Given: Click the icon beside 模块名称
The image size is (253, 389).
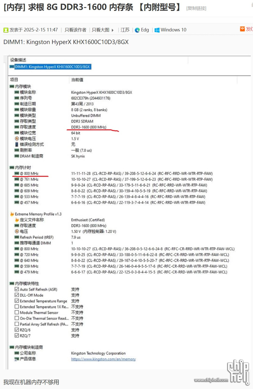Looking at the screenshot, I should 17,92.
